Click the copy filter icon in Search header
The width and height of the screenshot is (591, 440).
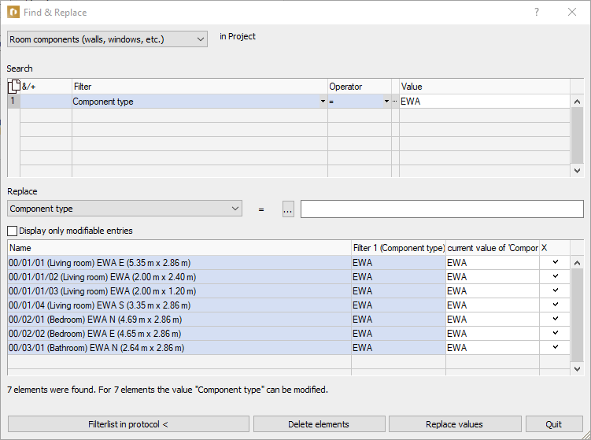[14, 87]
